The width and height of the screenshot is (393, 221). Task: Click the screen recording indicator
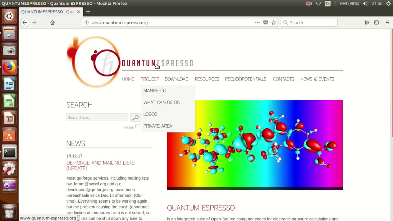[x=309, y=3]
